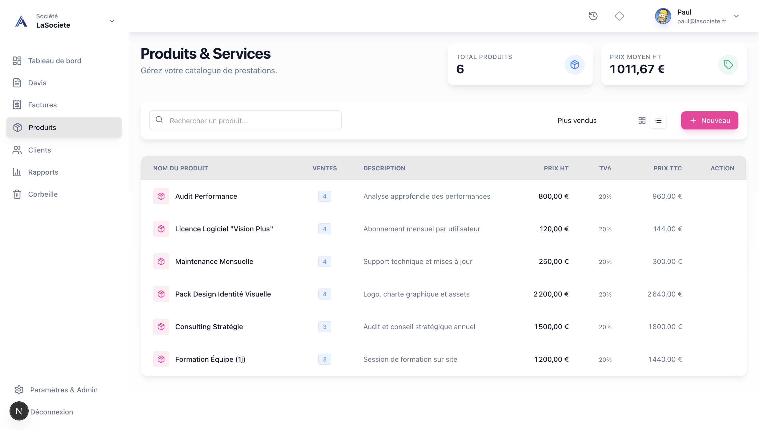The image size is (759, 430).
Task: Open Clients via the people icon
Action: pos(17,150)
